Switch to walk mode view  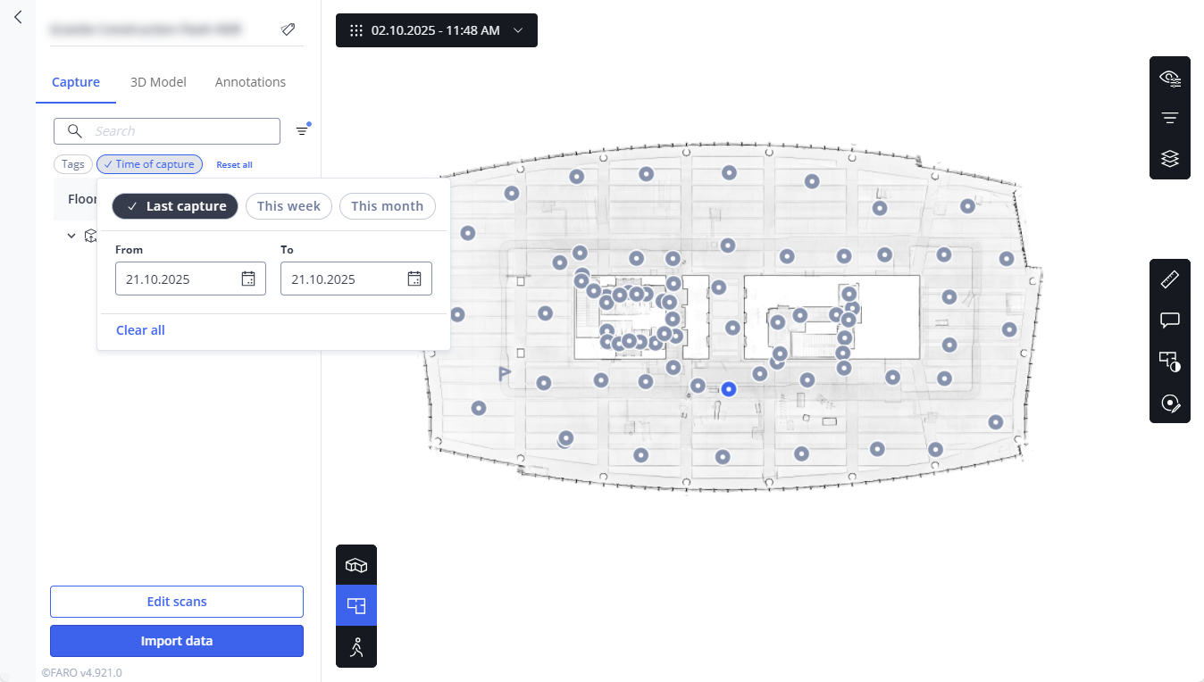pyautogui.click(x=356, y=647)
